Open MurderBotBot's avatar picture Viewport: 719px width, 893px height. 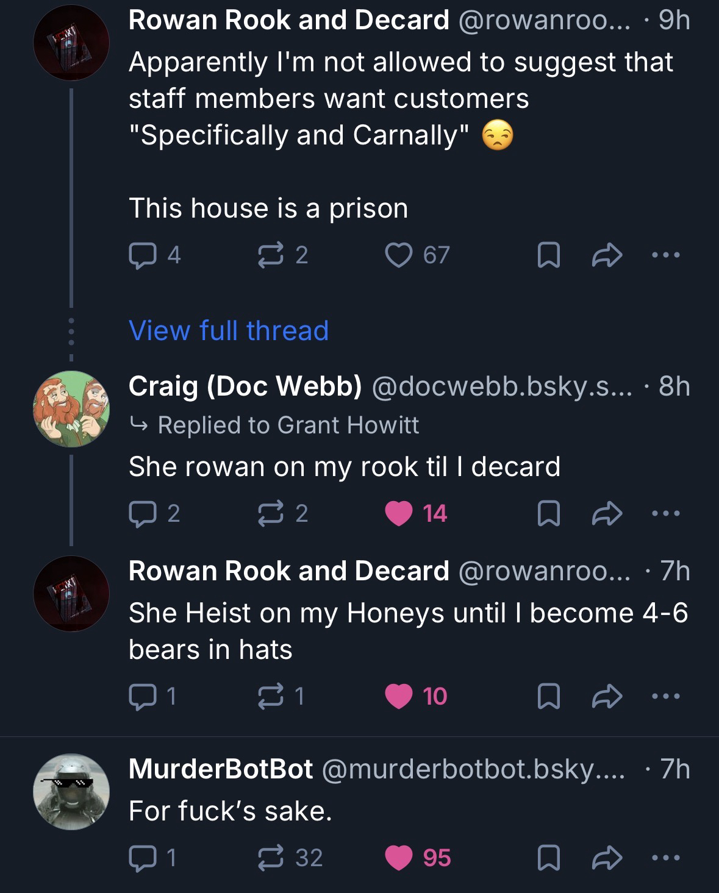pos(71,791)
